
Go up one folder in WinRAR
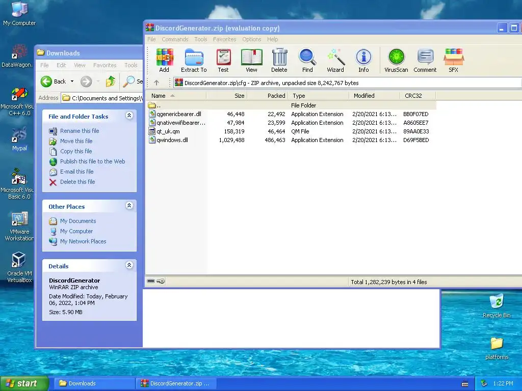(x=156, y=83)
